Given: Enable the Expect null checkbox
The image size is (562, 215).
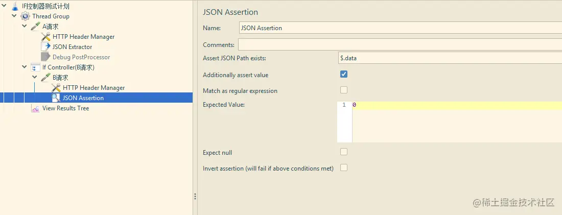Looking at the screenshot, I should (x=344, y=152).
